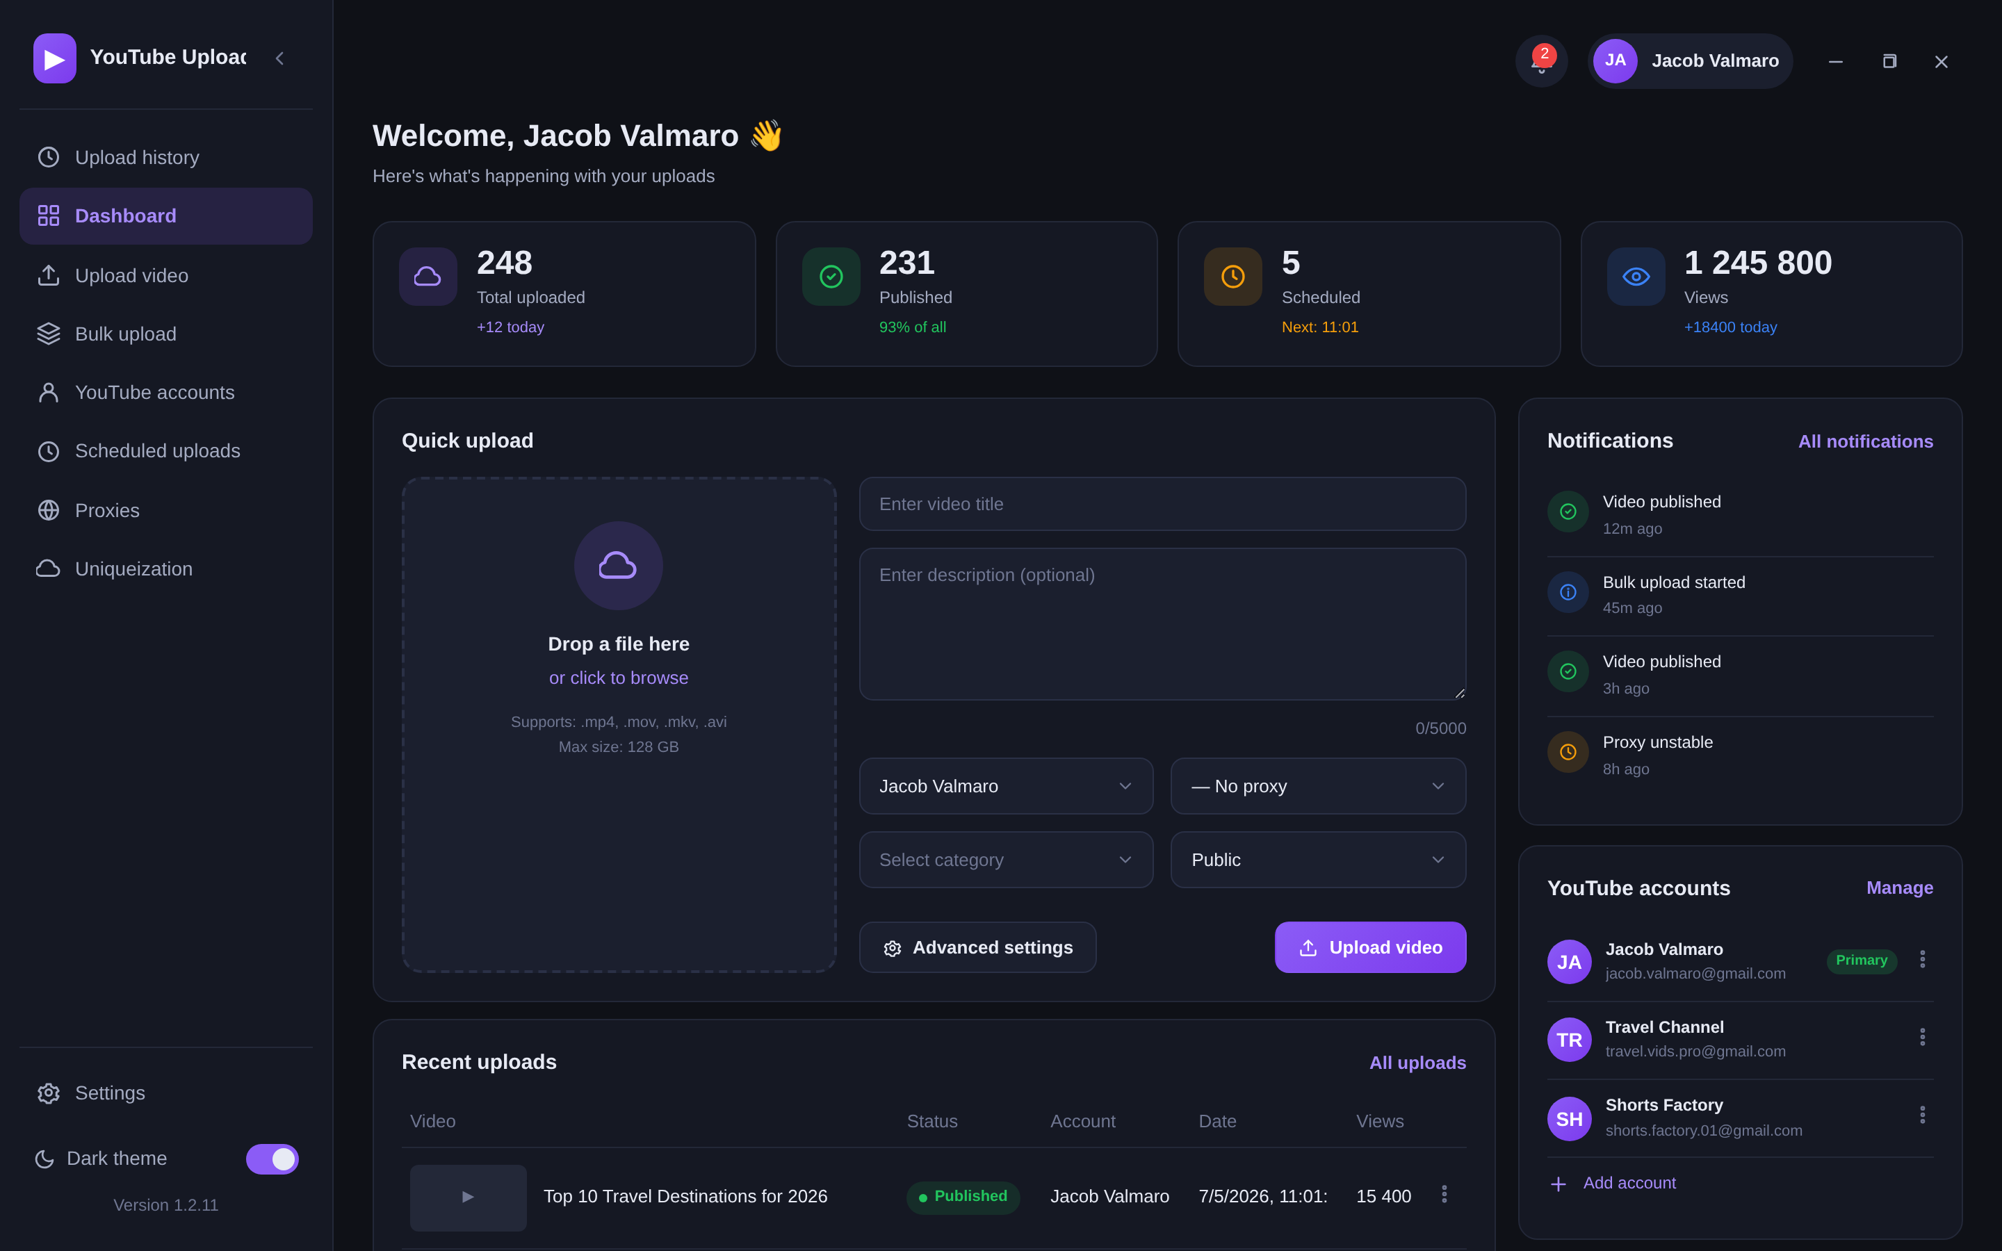Click the Published checkmark stat icon
Screen dimensions: 2002x1251
(831, 277)
